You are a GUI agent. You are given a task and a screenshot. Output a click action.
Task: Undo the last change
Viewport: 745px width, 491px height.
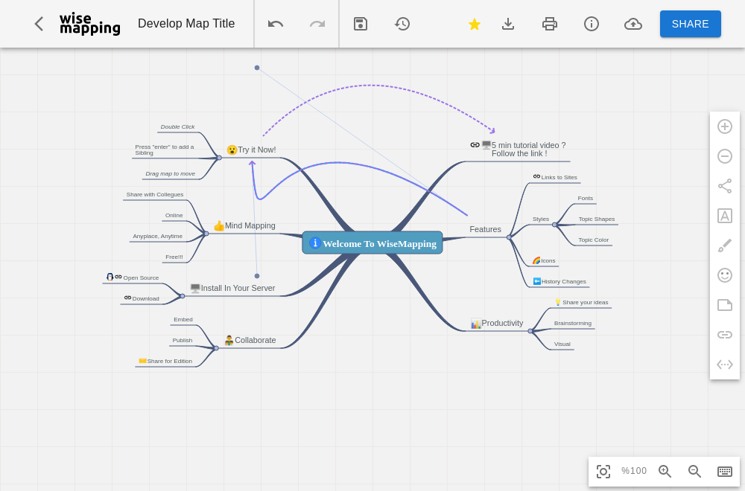(276, 24)
